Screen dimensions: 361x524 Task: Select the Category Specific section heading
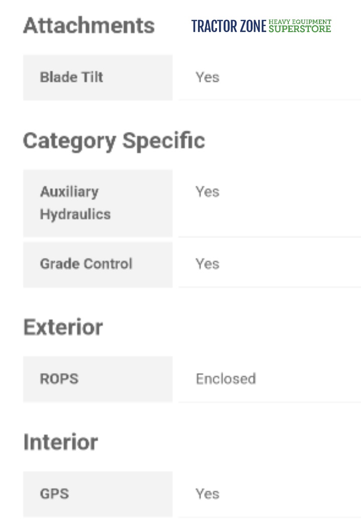click(114, 141)
